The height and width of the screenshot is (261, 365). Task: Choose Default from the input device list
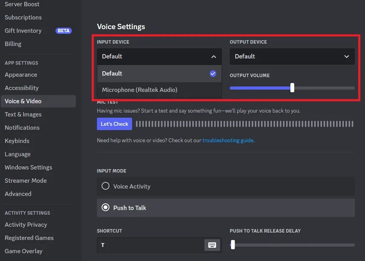click(112, 74)
